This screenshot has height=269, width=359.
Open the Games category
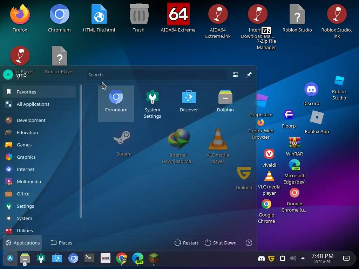point(39,145)
